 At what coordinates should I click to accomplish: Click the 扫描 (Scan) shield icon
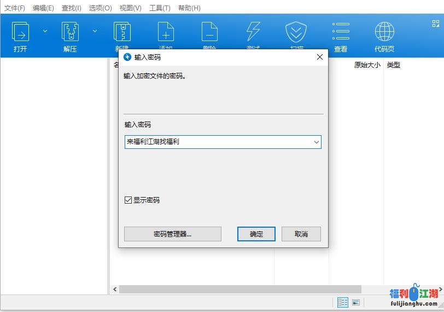coord(296,33)
